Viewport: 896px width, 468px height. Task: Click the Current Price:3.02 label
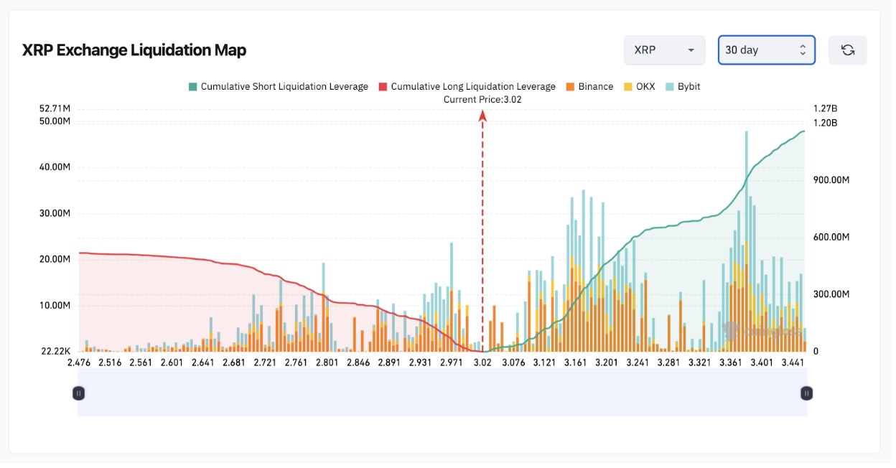point(482,100)
